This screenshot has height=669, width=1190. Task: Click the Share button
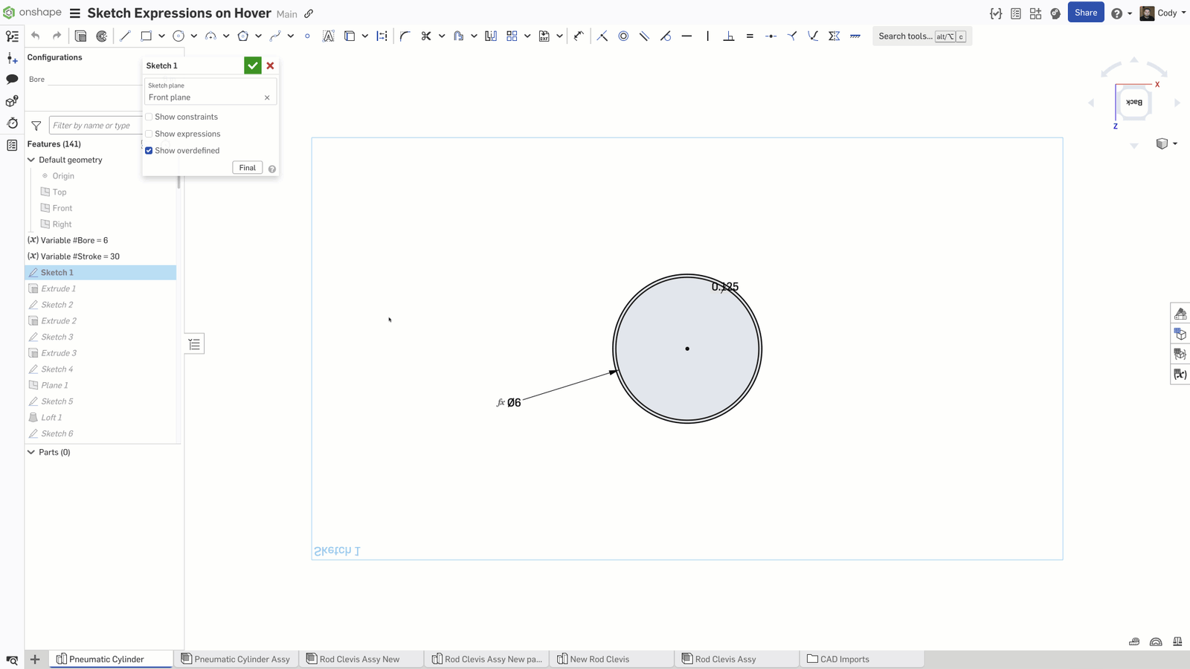[x=1085, y=13]
